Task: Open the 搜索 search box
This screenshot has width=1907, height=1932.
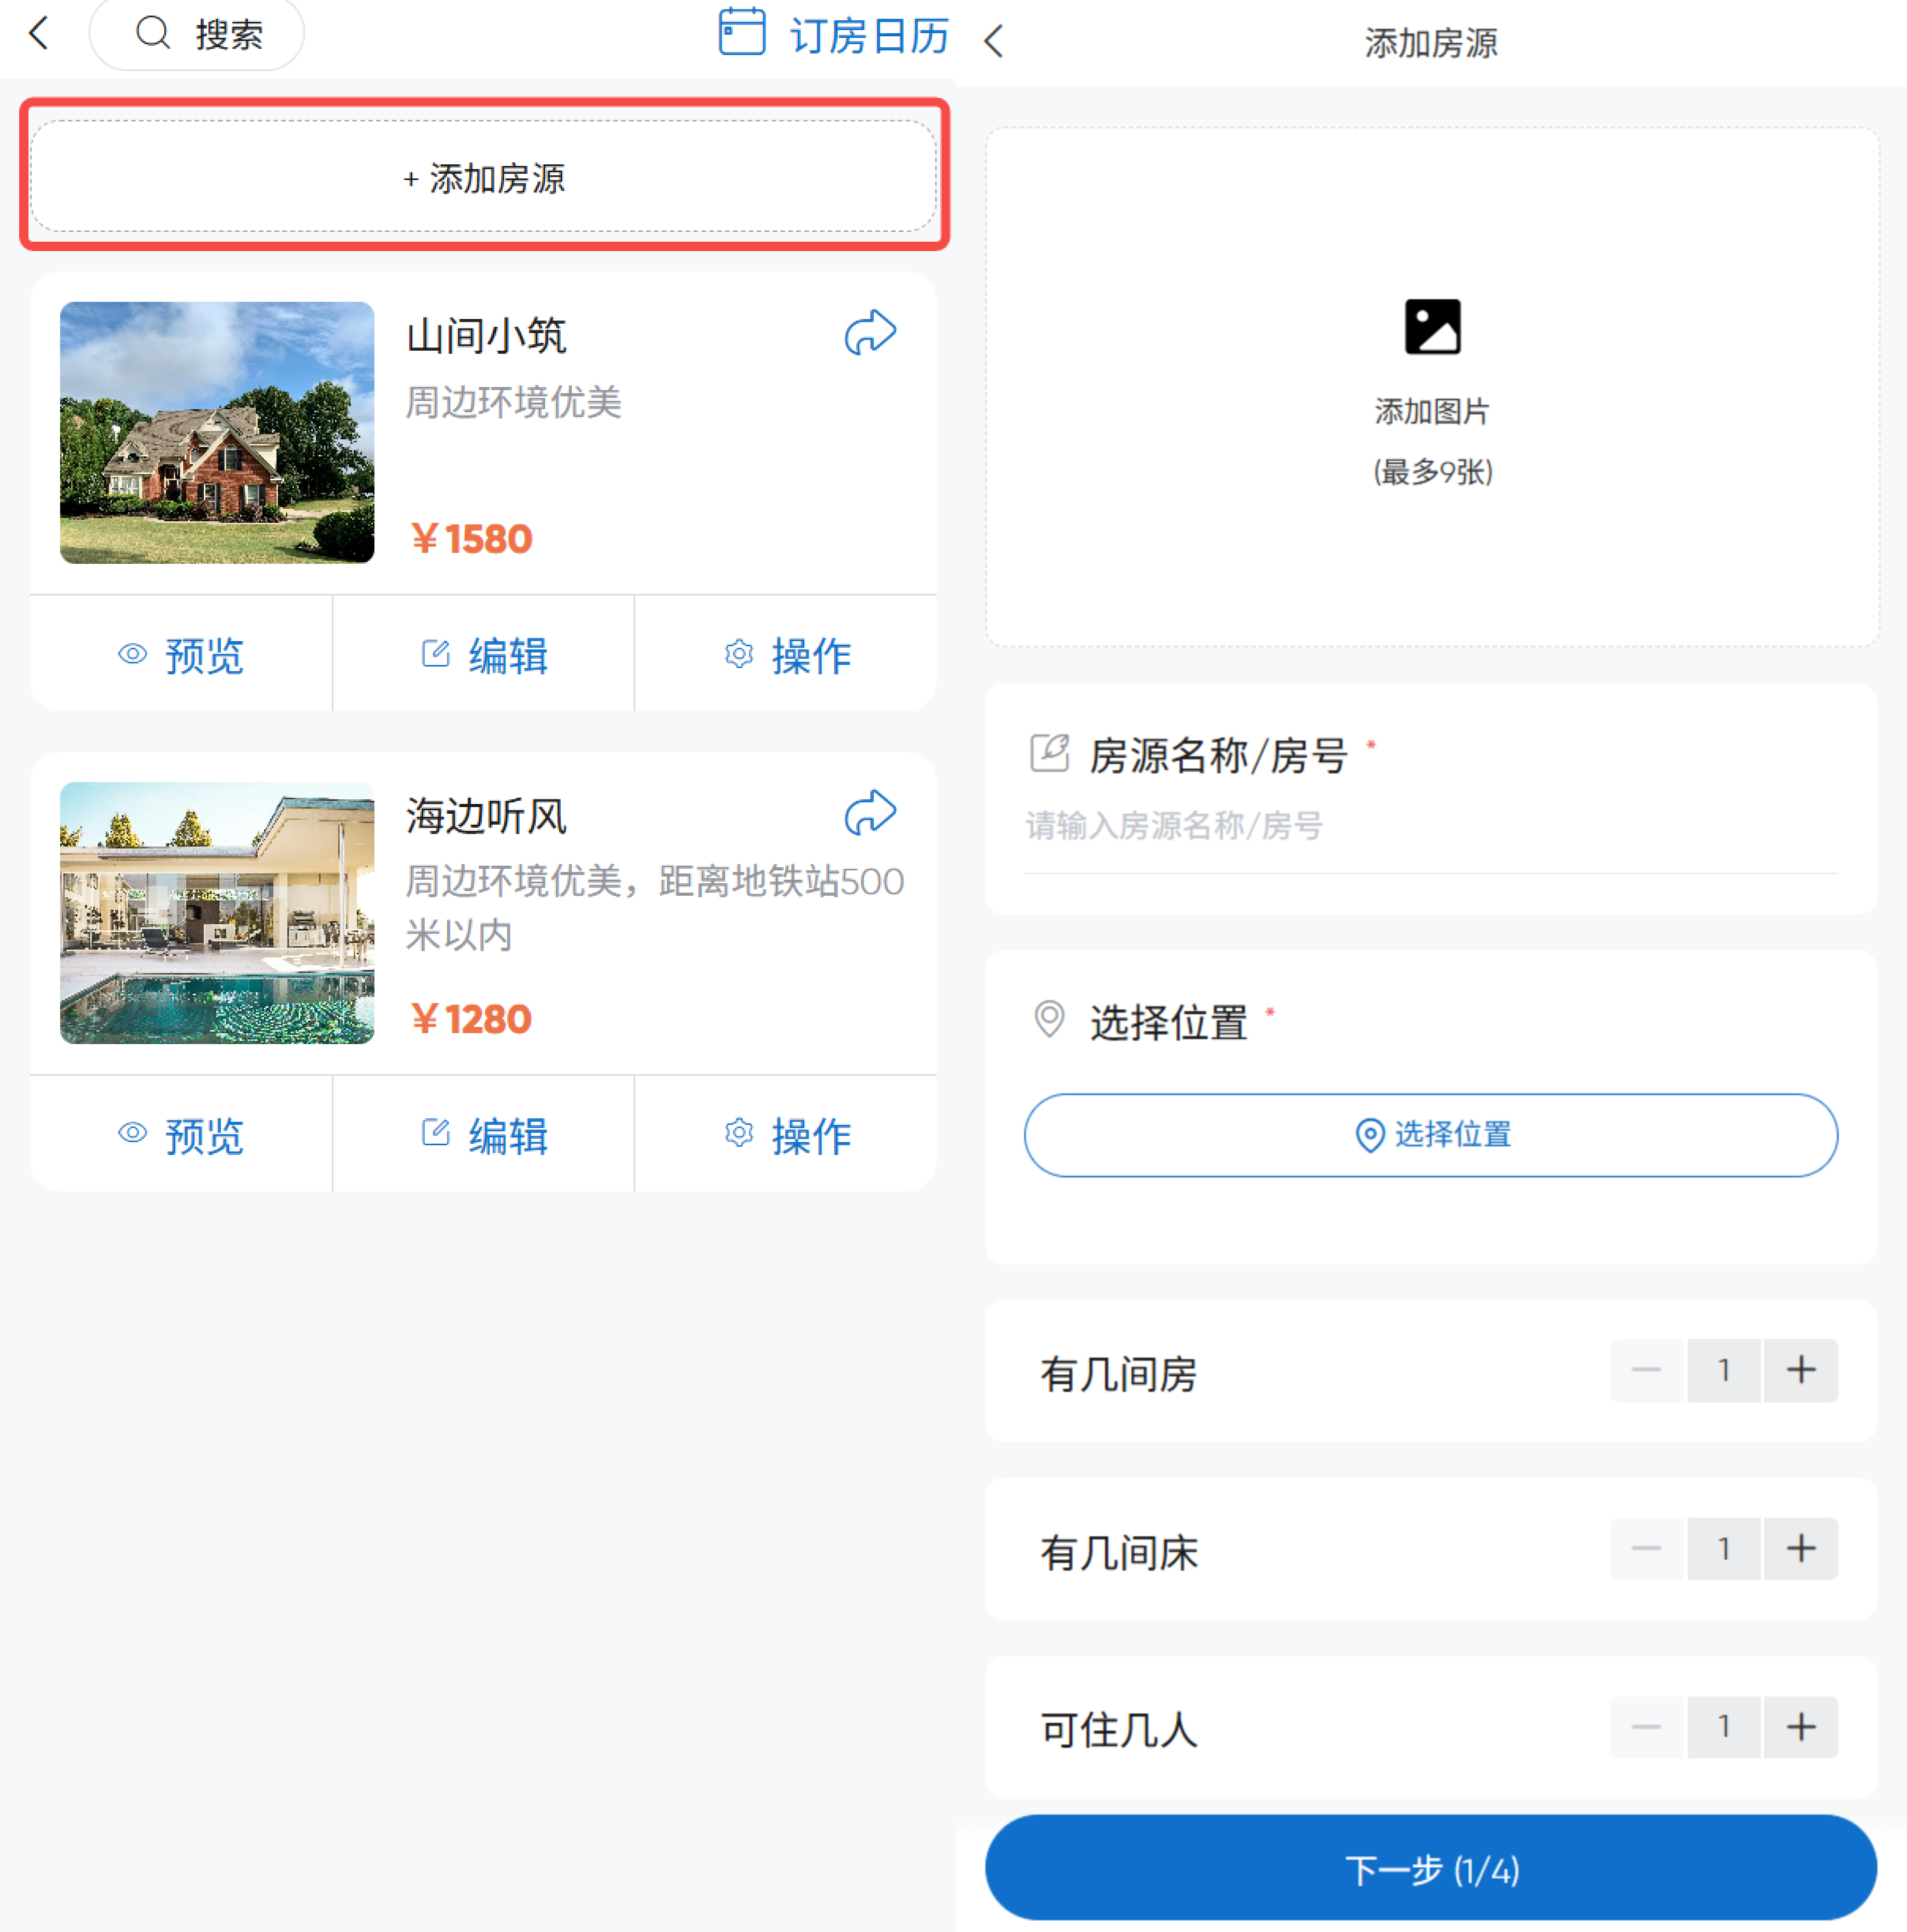Action: tap(197, 34)
